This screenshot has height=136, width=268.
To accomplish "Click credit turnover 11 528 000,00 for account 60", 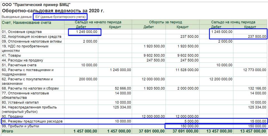I will [187, 70].
